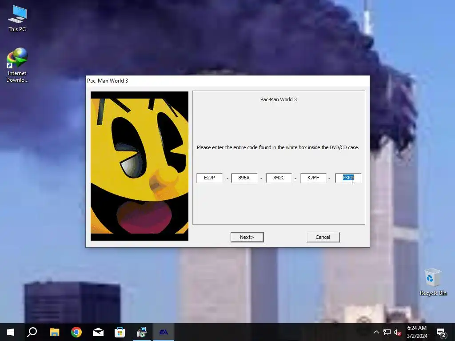Open the Mail app on taskbar
This screenshot has width=455, height=341.
pos(98,332)
